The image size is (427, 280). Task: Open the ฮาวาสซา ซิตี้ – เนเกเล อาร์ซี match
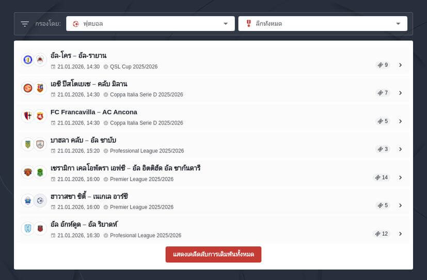tap(89, 196)
